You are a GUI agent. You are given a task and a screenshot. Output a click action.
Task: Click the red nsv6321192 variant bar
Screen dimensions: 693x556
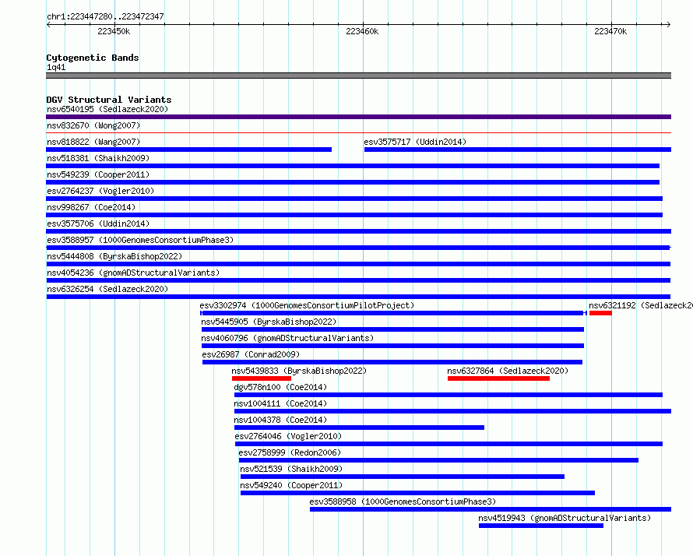click(600, 313)
